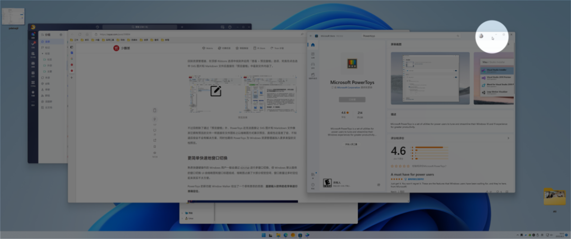Open second screenshot showing Visual Studio Installer
Viewport: 571px width, 239px height.
[x=494, y=78]
